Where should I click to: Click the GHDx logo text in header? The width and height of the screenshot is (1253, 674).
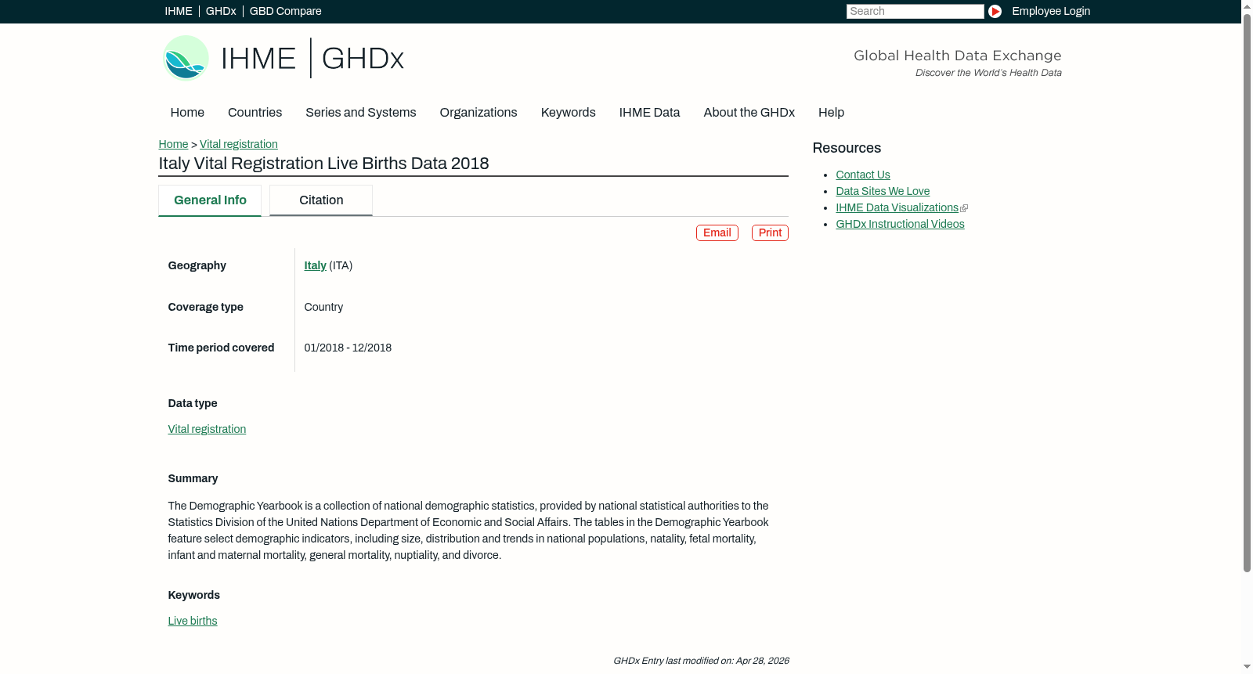coord(363,59)
